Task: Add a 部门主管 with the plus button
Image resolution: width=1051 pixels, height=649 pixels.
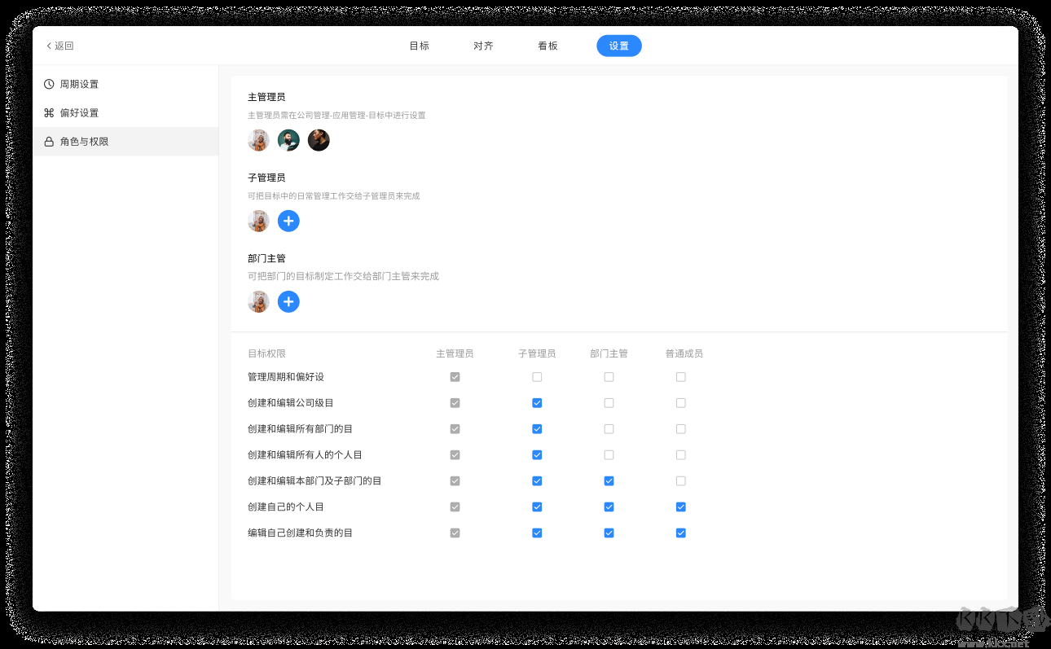Action: pyautogui.click(x=288, y=302)
